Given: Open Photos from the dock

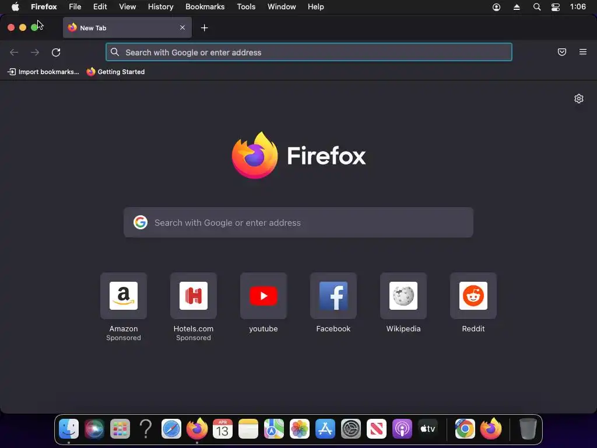Looking at the screenshot, I should [x=300, y=429].
